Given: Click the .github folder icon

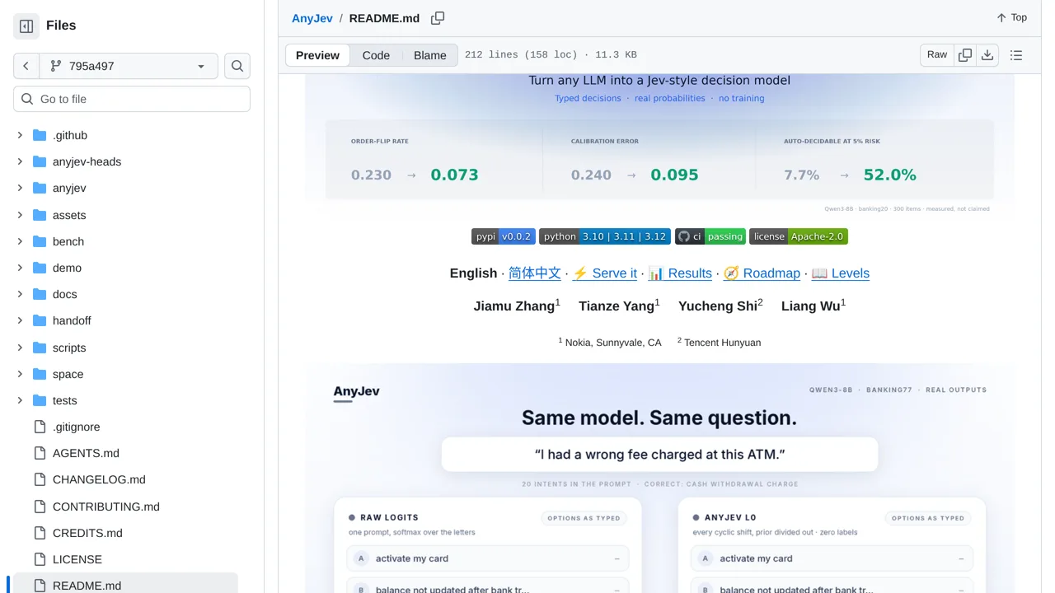Looking at the screenshot, I should 40,135.
